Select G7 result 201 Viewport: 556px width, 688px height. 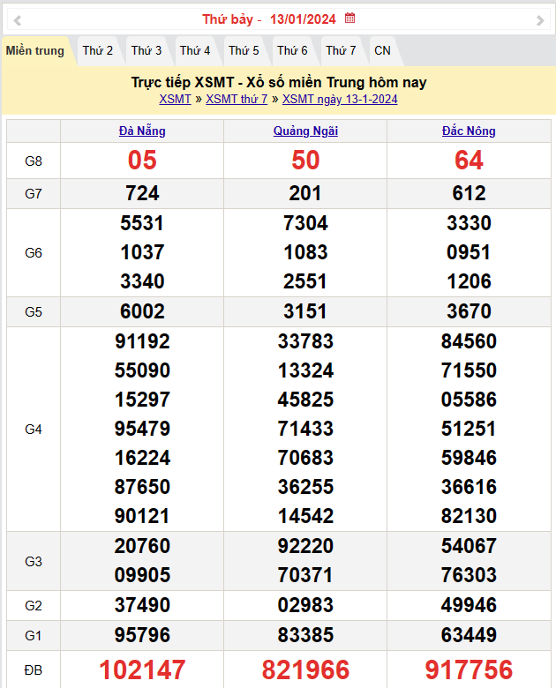coord(305,193)
